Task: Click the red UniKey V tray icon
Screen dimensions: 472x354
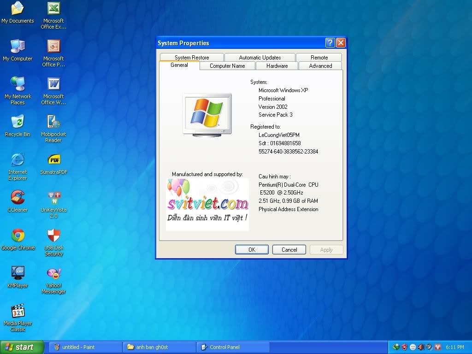Action: 438,347
